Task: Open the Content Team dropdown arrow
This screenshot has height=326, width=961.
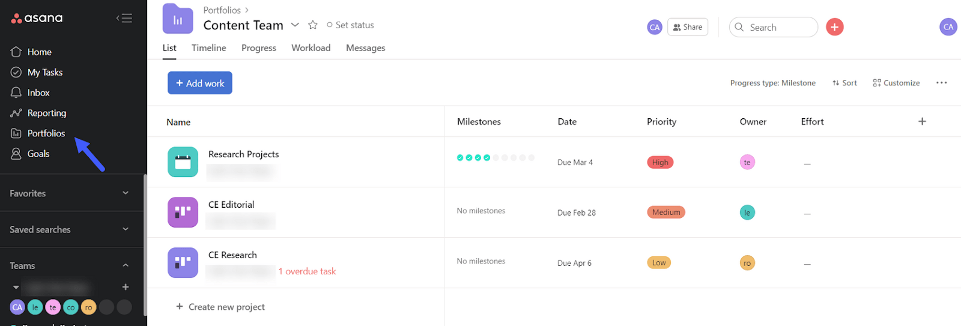Action: point(295,25)
